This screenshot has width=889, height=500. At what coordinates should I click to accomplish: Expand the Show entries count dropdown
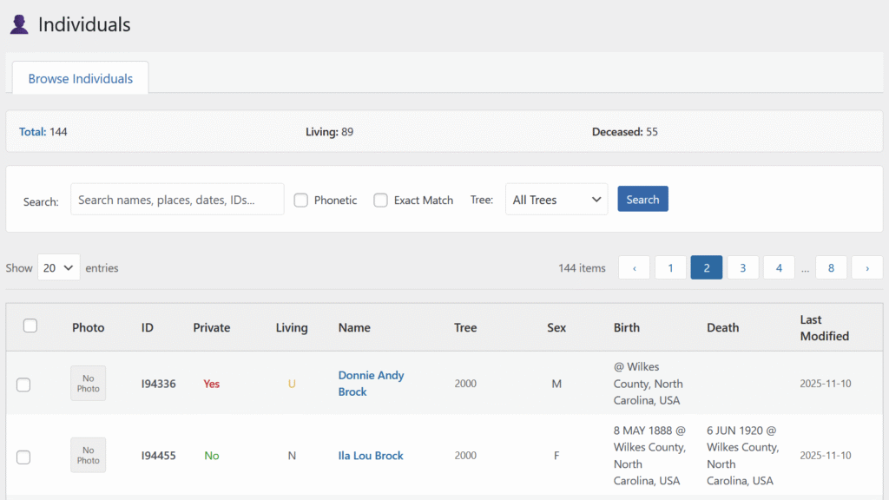tap(58, 268)
